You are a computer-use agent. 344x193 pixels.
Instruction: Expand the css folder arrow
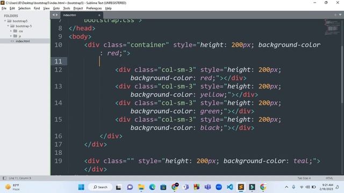click(x=11, y=31)
